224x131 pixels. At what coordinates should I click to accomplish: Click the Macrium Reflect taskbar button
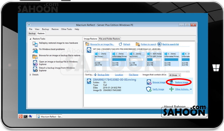click(x=50, y=117)
